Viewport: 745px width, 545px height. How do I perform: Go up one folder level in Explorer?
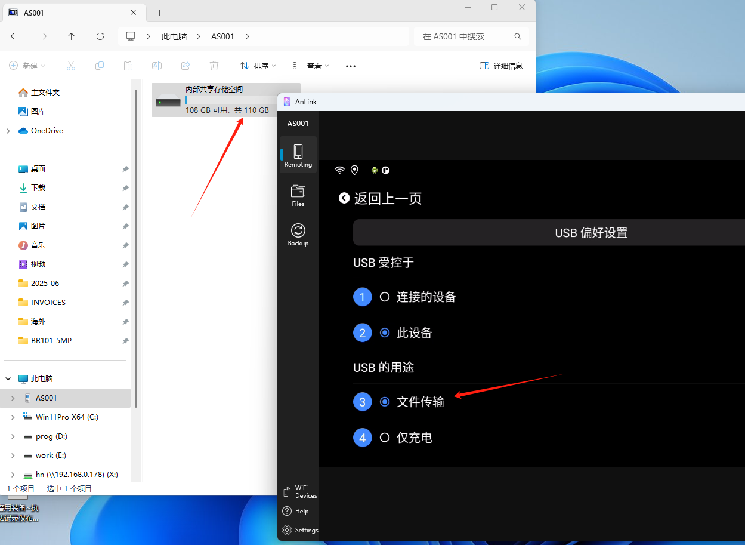pyautogui.click(x=72, y=36)
